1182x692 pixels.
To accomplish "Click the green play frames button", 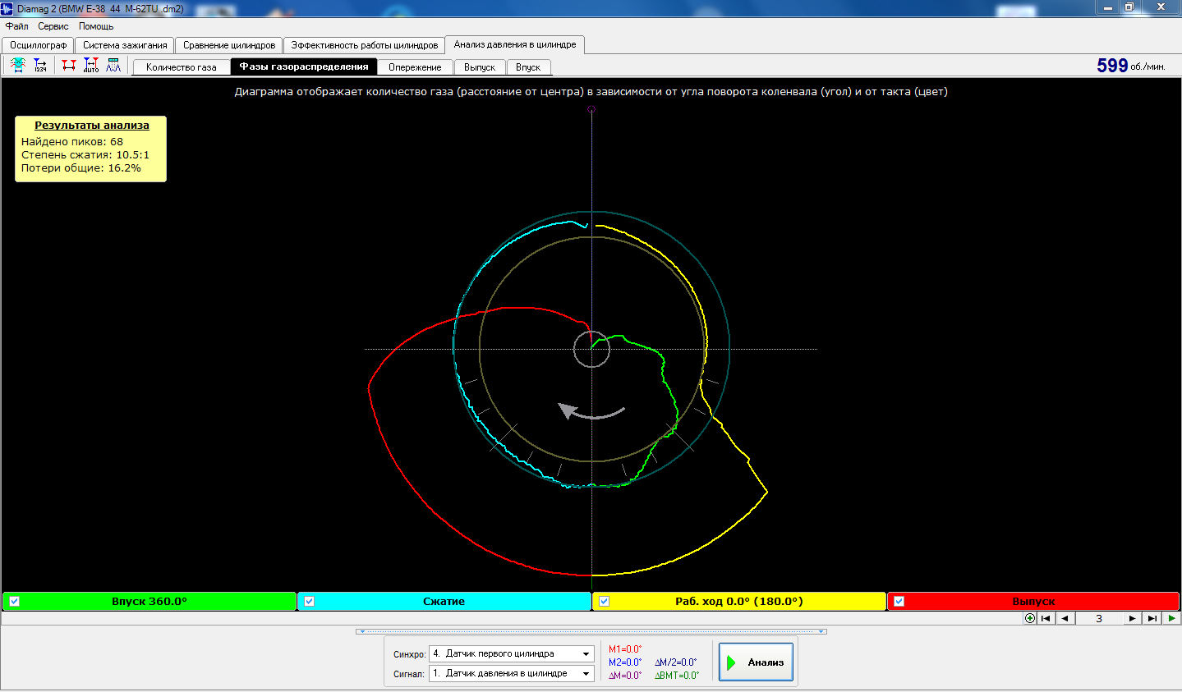I will tap(1171, 618).
